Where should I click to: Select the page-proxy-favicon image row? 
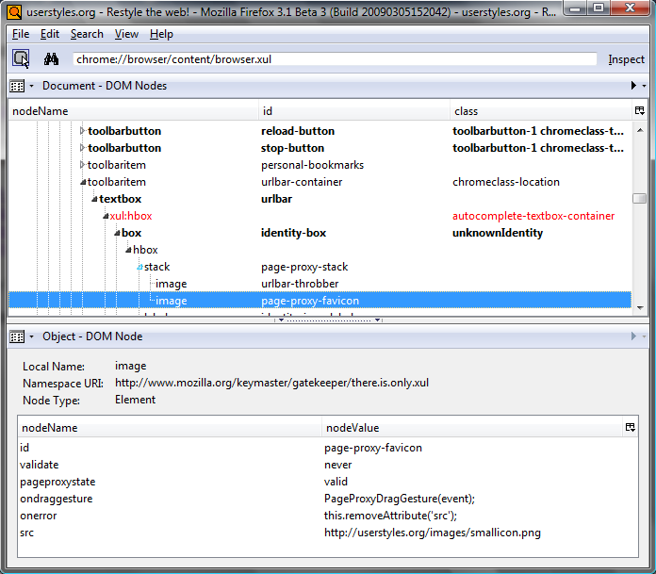[320, 301]
